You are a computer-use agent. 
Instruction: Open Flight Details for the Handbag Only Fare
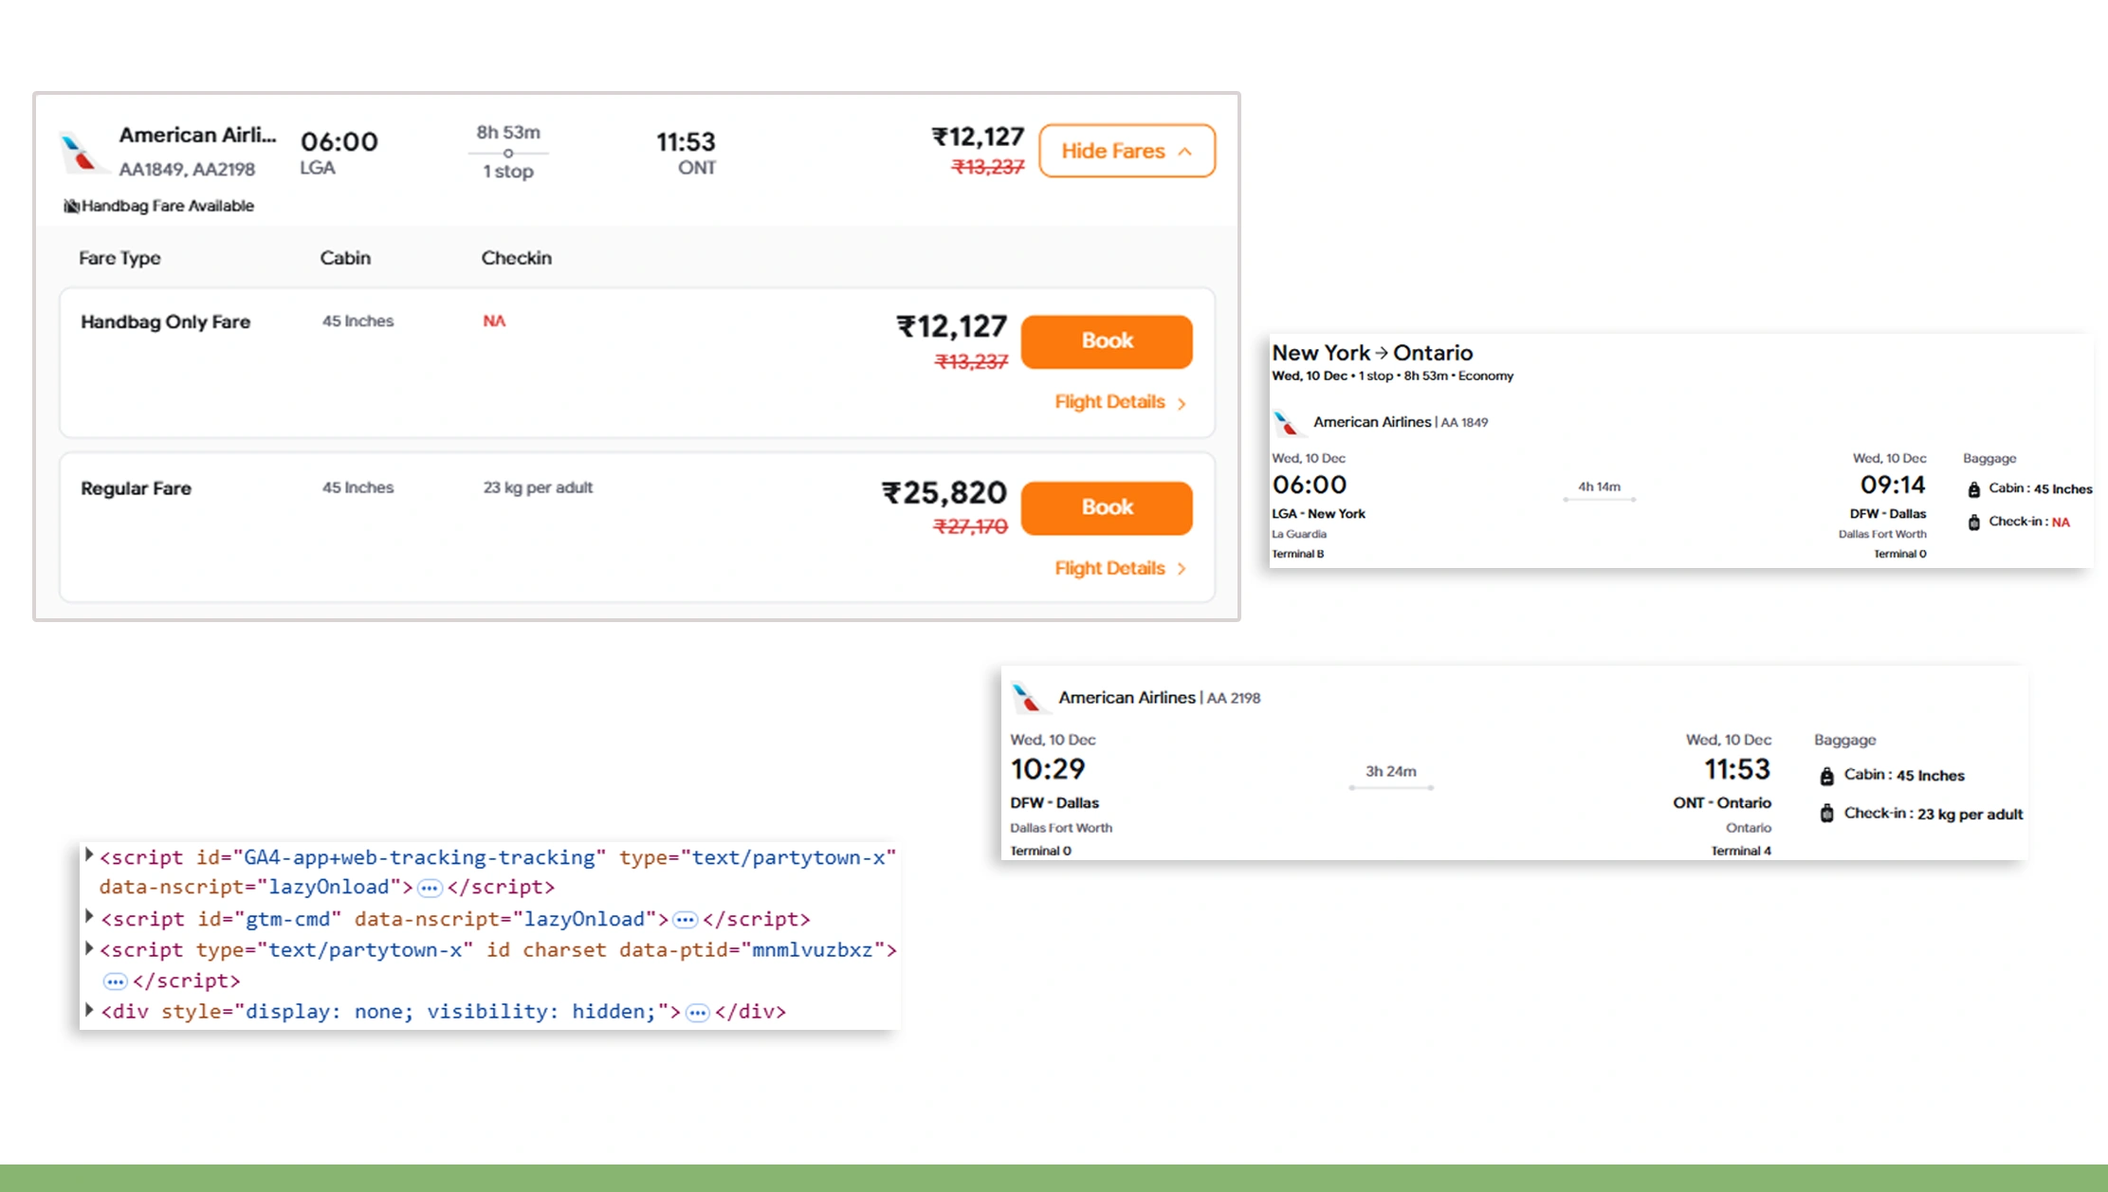pyautogui.click(x=1109, y=402)
